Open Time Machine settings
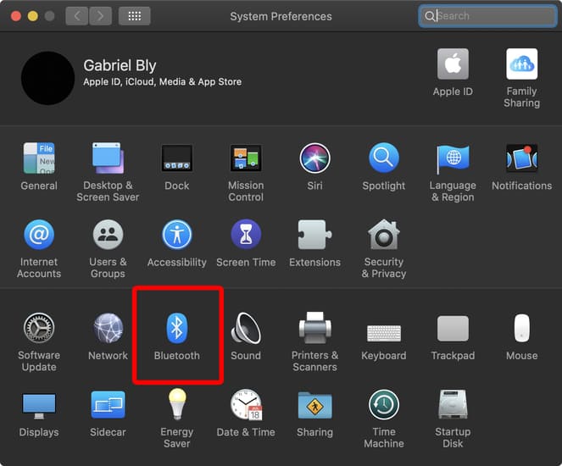This screenshot has width=562, height=466. click(x=383, y=405)
